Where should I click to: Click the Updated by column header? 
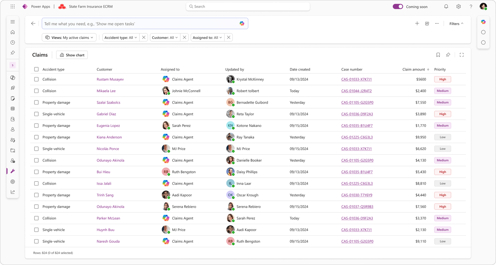[x=234, y=69]
